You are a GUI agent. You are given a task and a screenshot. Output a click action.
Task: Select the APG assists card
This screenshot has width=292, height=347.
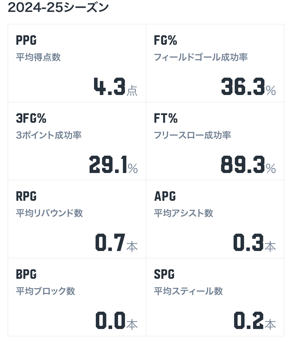215,219
